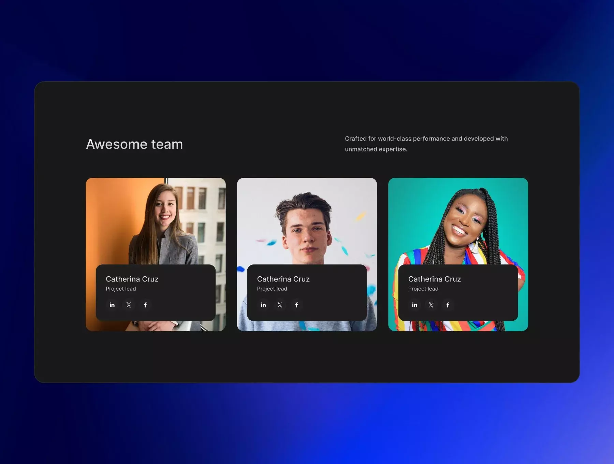
Task: Click Facebook icon on the middle team card
Action: point(296,305)
